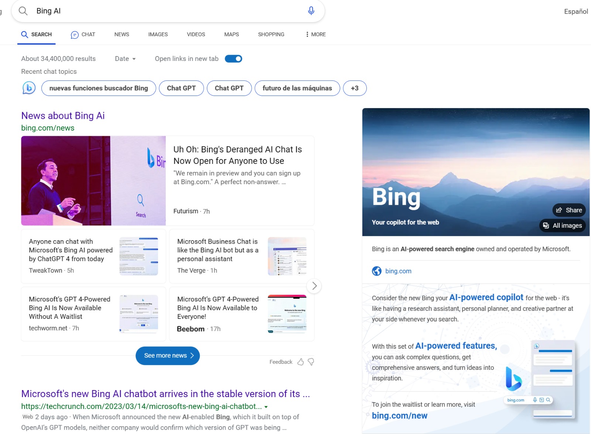
Task: Open the bing.com/new waitlist link
Action: pos(400,416)
